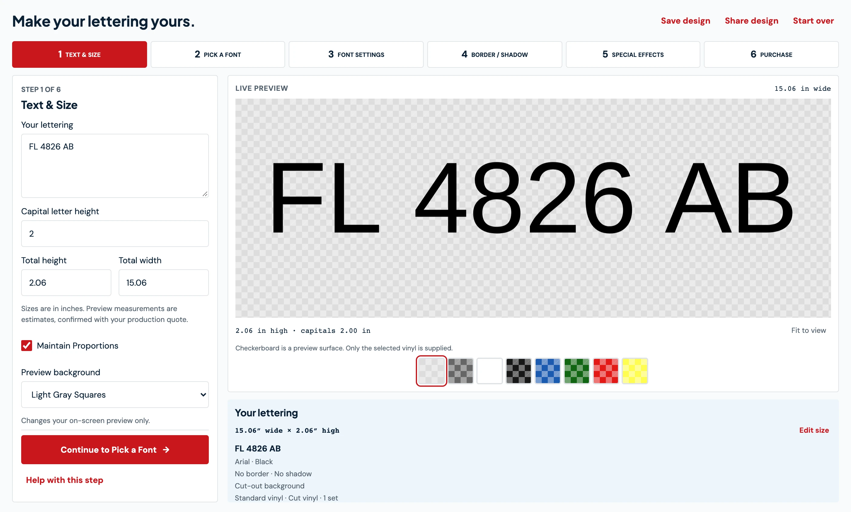
Task: Click the Share design link
Action: [x=752, y=21]
